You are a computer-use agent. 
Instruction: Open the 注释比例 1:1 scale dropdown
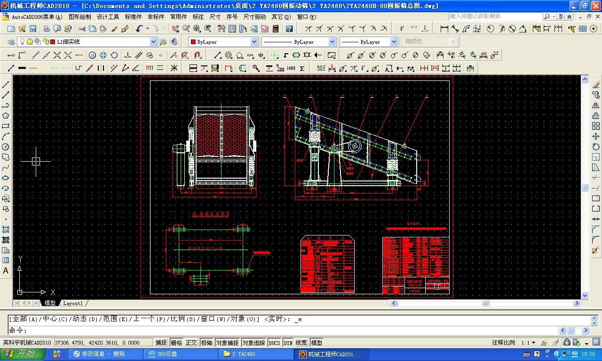533,343
